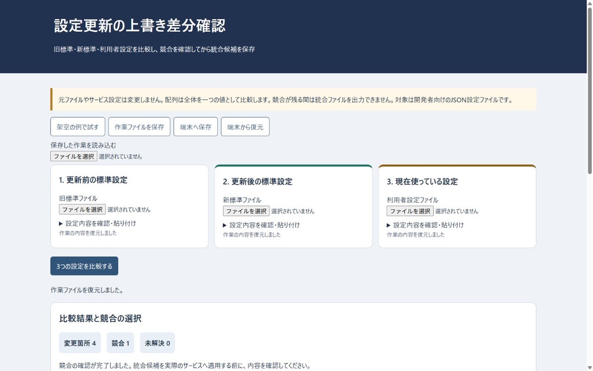This screenshot has height=371, width=593.
Task: Click the 未解決 0 badge
Action: [158, 343]
